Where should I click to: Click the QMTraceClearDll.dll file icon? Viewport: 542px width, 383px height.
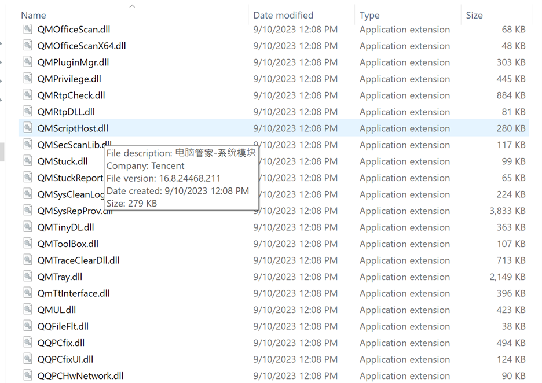pyautogui.click(x=28, y=260)
